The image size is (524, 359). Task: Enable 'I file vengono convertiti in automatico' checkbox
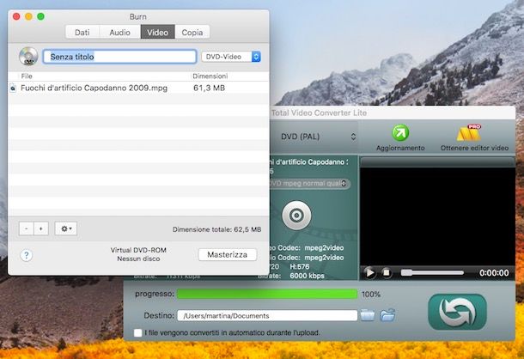[138, 333]
